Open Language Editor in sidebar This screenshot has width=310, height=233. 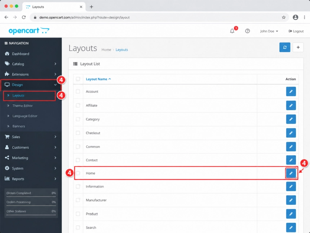pyautogui.click(x=25, y=116)
